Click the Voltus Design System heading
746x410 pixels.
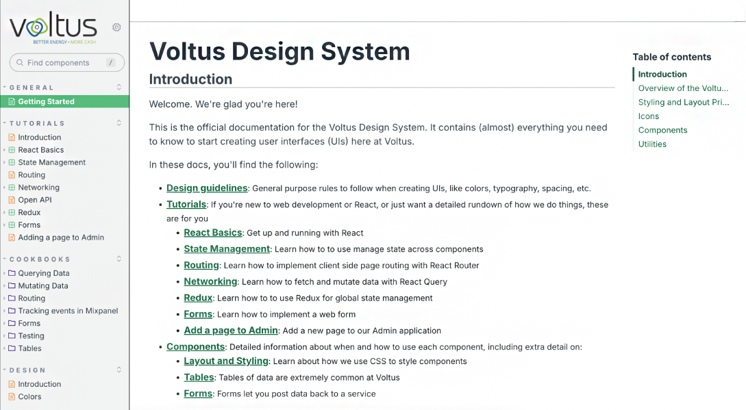[x=279, y=51]
